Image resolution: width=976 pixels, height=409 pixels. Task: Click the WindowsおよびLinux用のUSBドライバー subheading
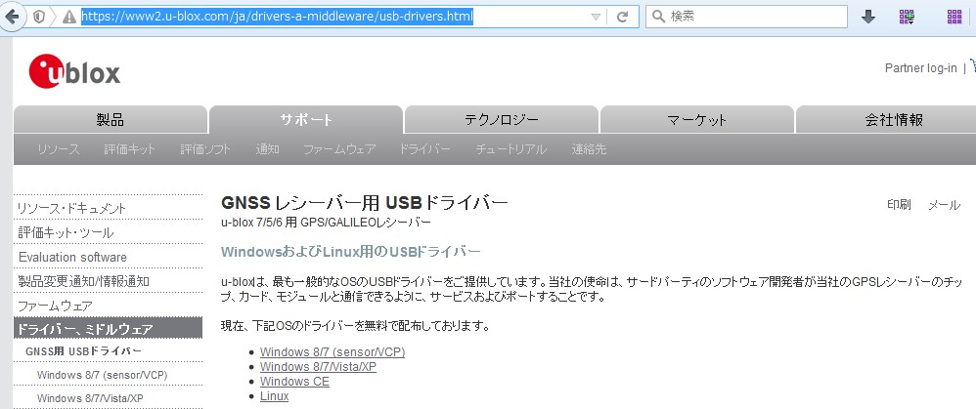(351, 252)
